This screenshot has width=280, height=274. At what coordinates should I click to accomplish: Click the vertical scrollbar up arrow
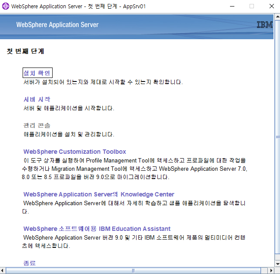coord(277,17)
